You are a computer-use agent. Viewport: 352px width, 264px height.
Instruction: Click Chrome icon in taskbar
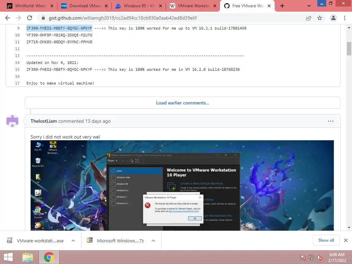pos(49,257)
